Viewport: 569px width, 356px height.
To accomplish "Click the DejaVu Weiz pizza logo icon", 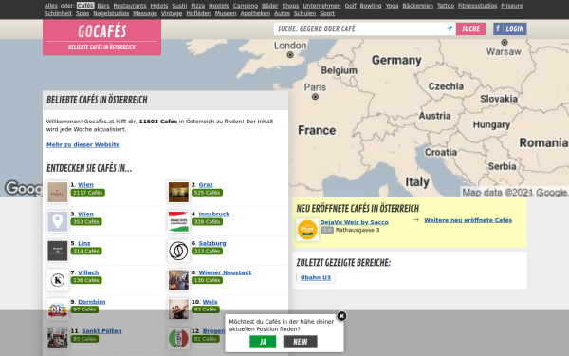I will pyautogui.click(x=307, y=230).
